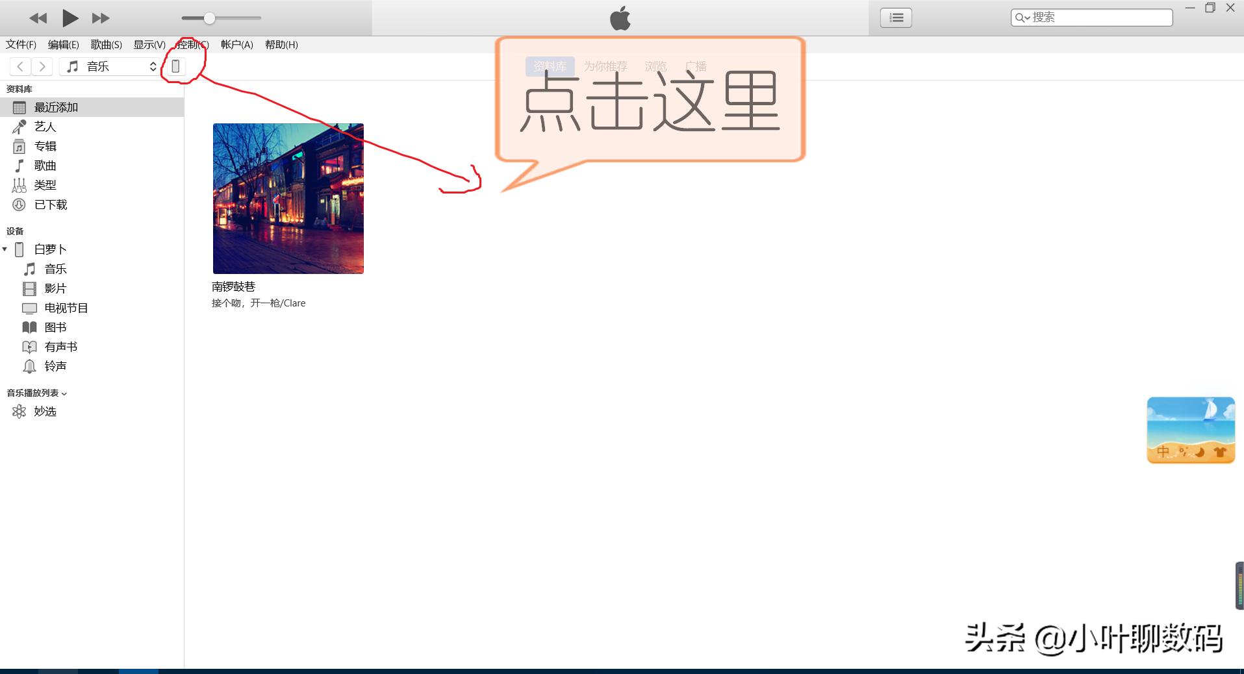Image resolution: width=1244 pixels, height=674 pixels.
Task: Click the 中 input mode on beach widget
Action: 1163,451
